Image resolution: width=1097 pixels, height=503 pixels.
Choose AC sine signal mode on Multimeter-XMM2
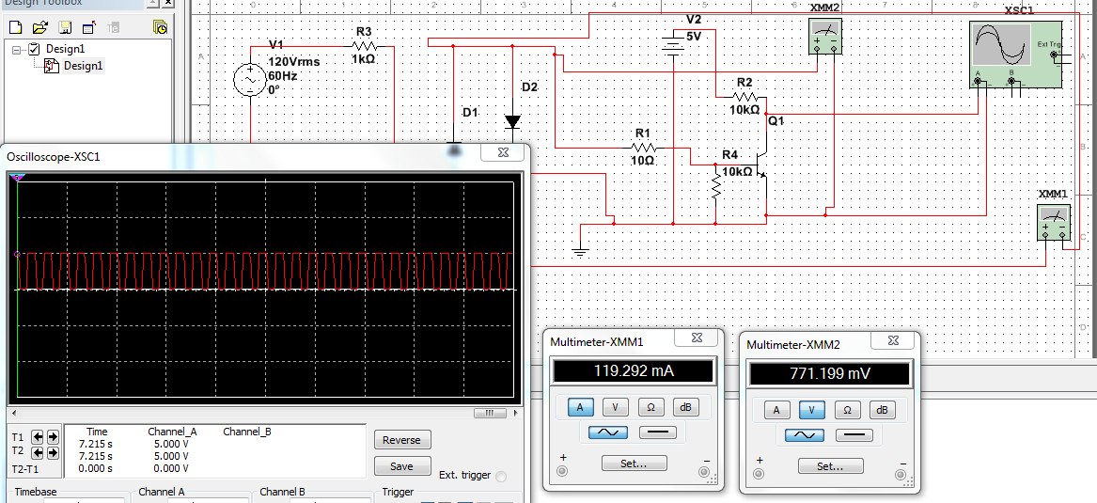tap(805, 435)
